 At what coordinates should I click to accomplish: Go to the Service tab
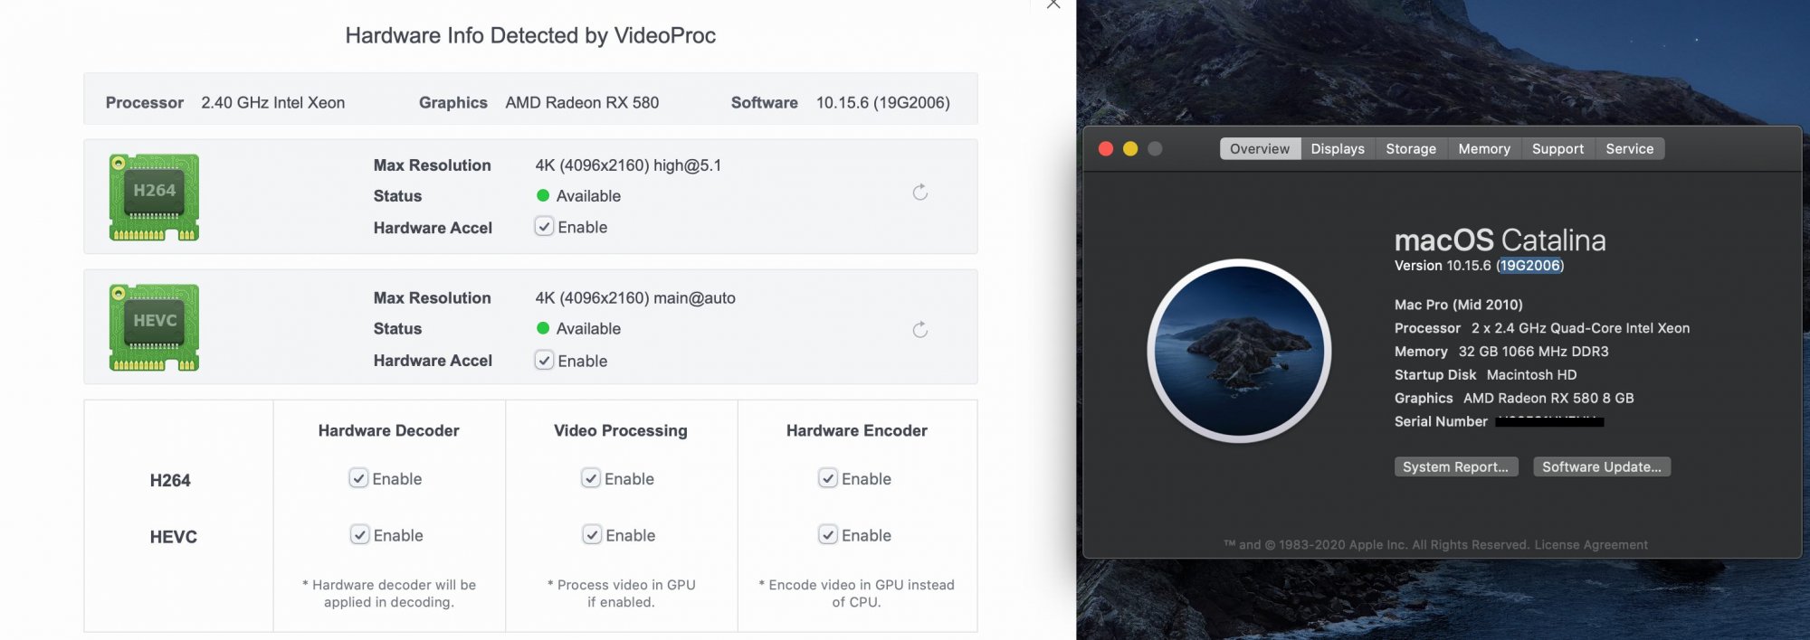1629,148
